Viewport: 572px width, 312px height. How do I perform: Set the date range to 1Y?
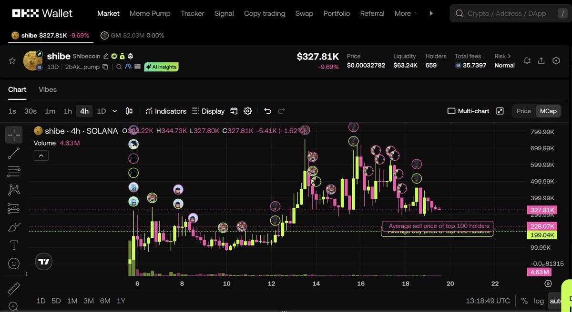coord(121,301)
